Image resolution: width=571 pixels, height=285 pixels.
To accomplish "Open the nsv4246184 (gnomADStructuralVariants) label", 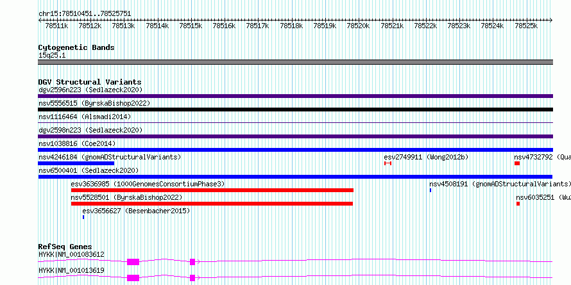I will pos(110,157).
